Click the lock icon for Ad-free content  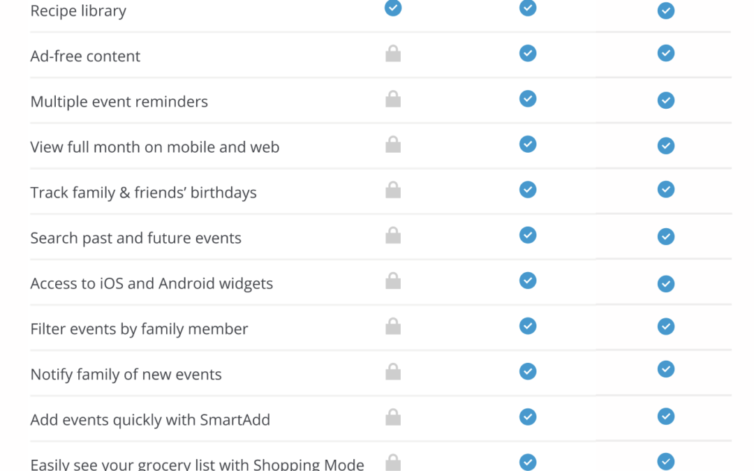tap(393, 54)
